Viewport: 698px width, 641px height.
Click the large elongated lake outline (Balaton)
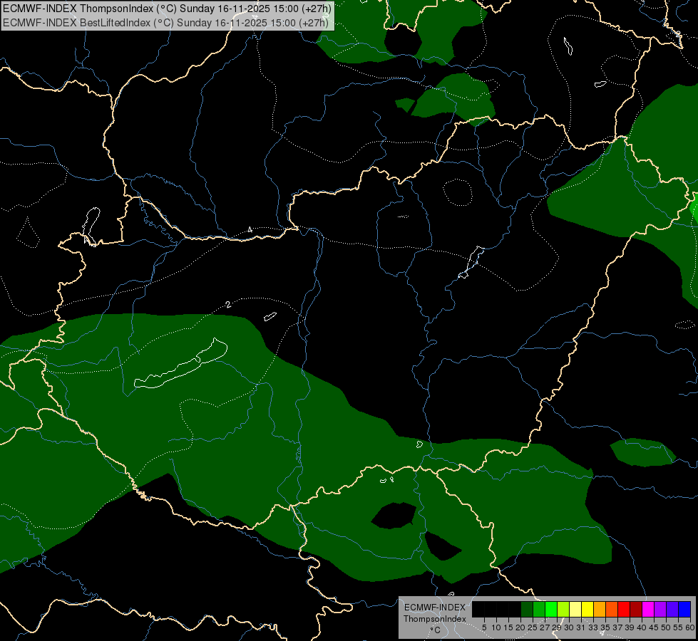[181, 365]
